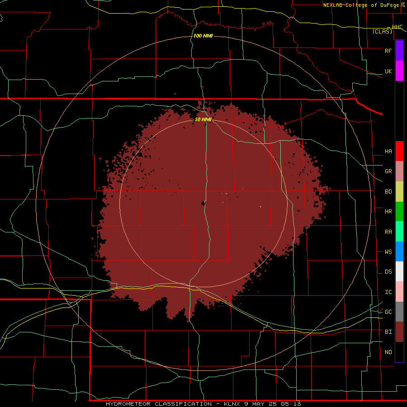Image resolution: width=407 pixels, height=407 pixels.
Task: Pick the yellow BD legend swatch
Action: click(x=399, y=192)
